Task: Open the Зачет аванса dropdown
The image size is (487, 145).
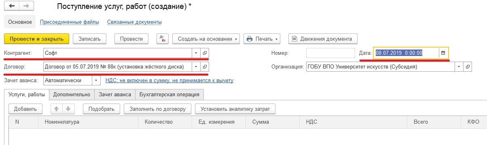Action: coord(96,80)
